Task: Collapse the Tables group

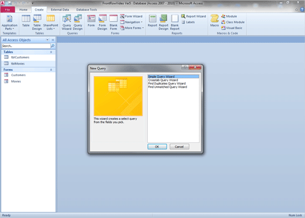Action: [x=51, y=52]
